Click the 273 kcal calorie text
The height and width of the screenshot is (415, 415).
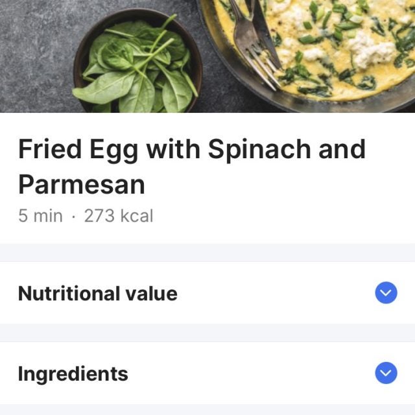point(119,216)
